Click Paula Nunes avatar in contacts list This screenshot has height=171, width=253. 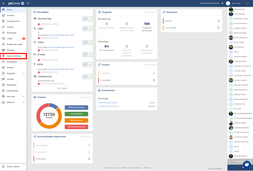click(231, 9)
